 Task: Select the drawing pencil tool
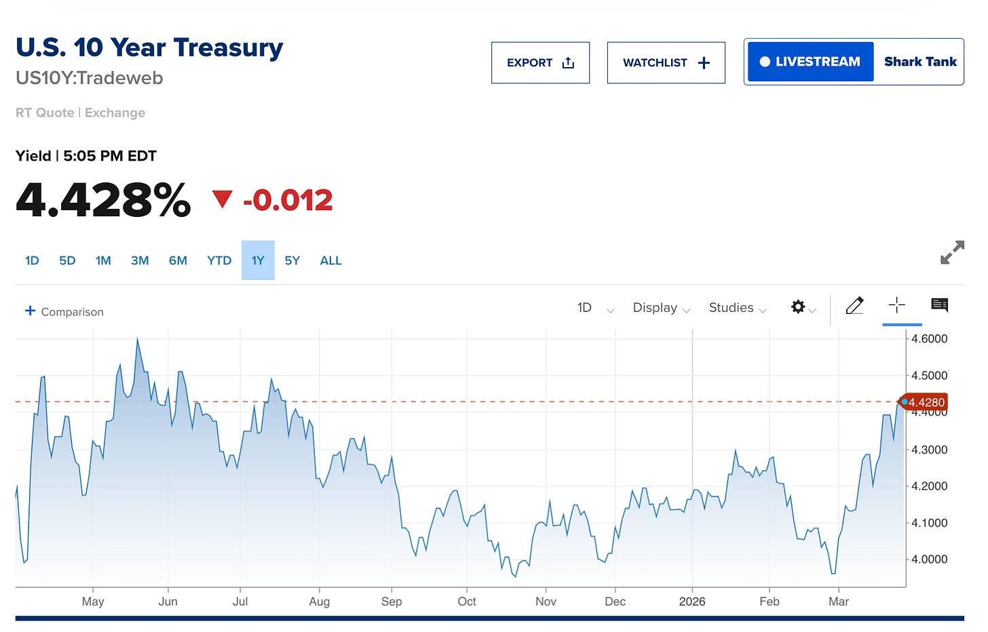(854, 306)
